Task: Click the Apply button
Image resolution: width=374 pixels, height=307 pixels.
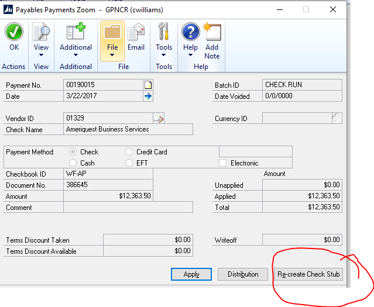Action: (x=191, y=274)
